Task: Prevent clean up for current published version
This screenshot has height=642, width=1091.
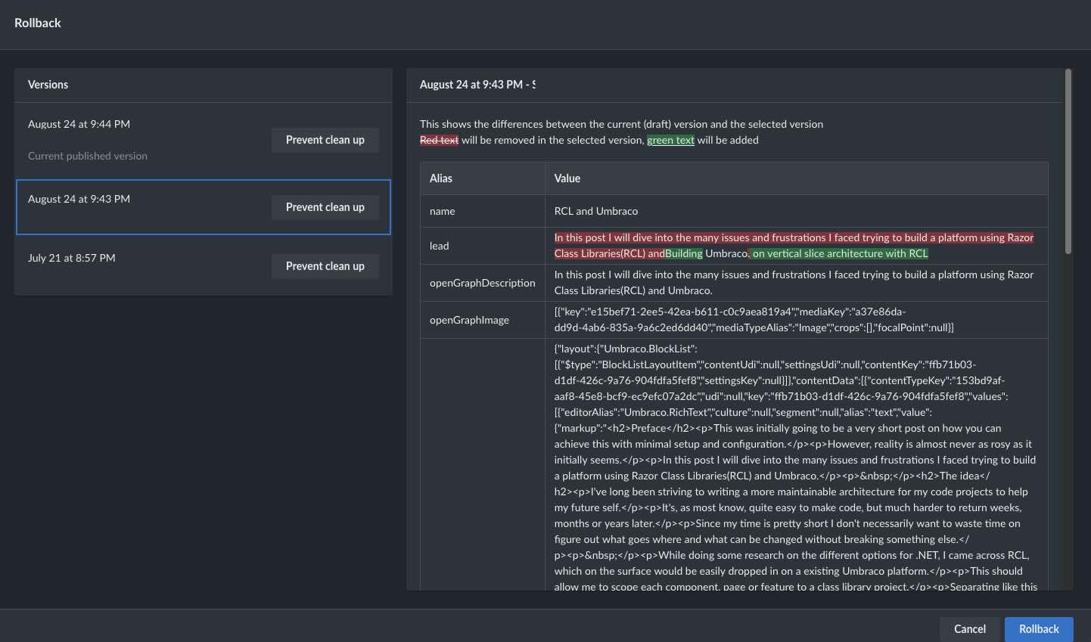Action: tap(325, 140)
